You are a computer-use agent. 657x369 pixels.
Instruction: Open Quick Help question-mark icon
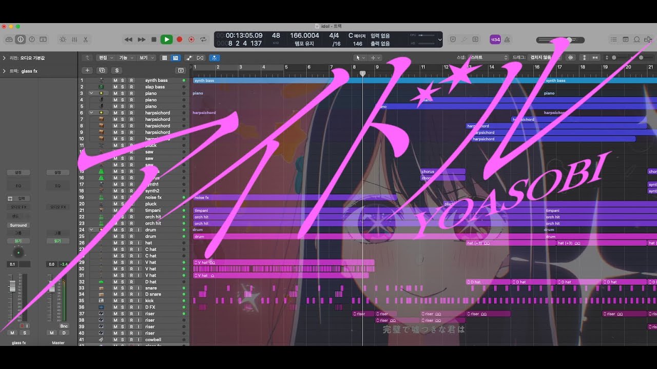pyautogui.click(x=32, y=39)
